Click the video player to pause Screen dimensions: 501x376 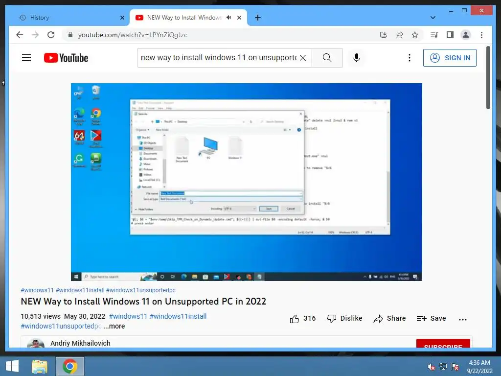click(x=247, y=182)
